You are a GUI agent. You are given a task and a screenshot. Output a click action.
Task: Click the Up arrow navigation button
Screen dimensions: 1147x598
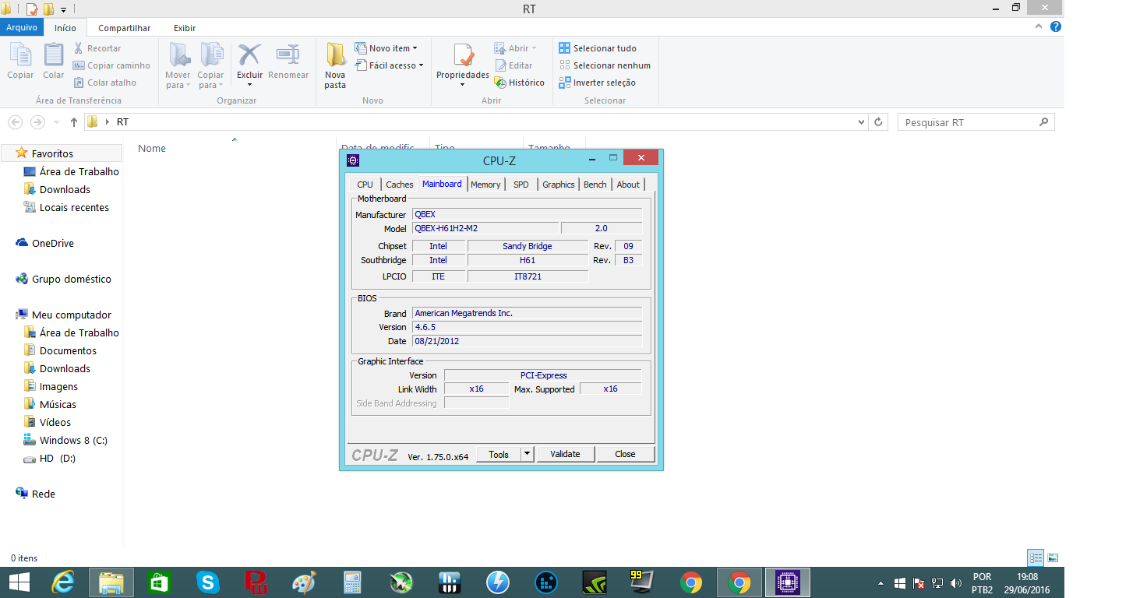click(74, 122)
